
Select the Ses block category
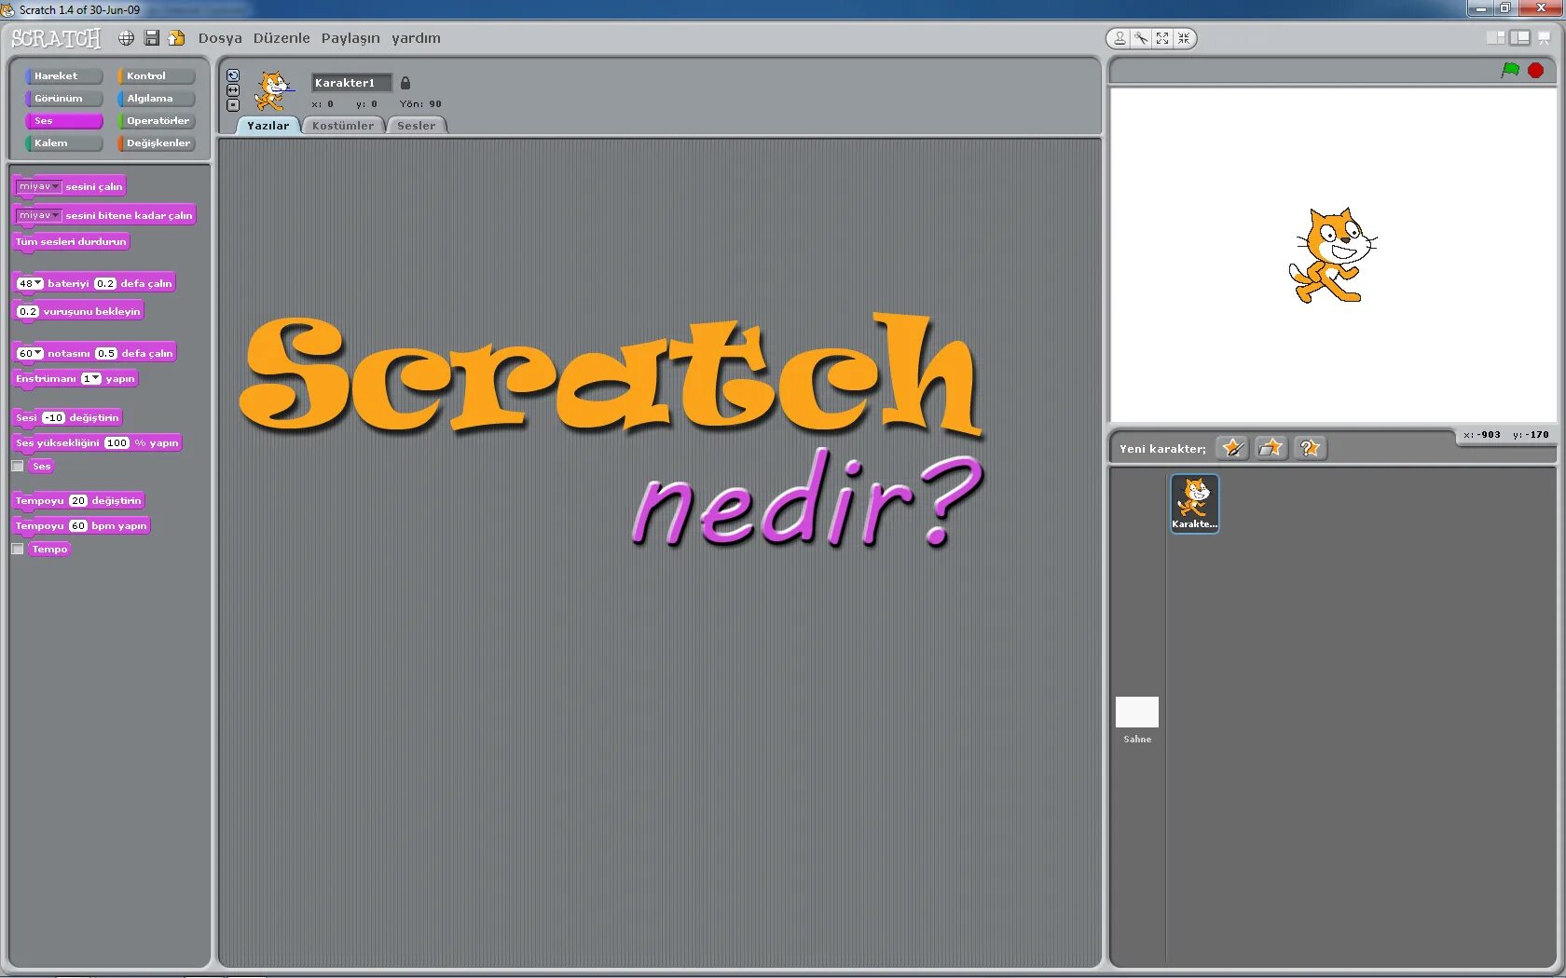[x=63, y=121]
